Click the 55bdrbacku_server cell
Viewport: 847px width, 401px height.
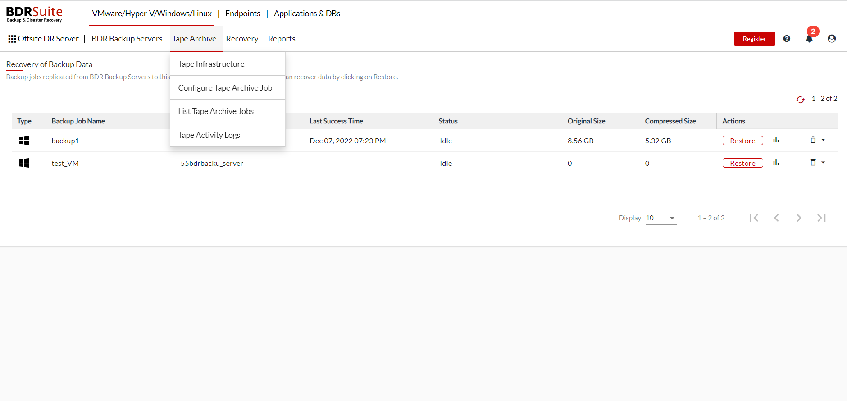pos(212,163)
